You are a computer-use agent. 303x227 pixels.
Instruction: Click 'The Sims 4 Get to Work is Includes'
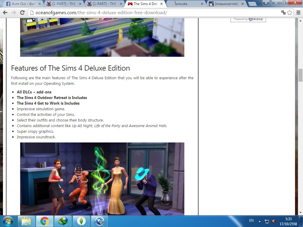coord(48,103)
